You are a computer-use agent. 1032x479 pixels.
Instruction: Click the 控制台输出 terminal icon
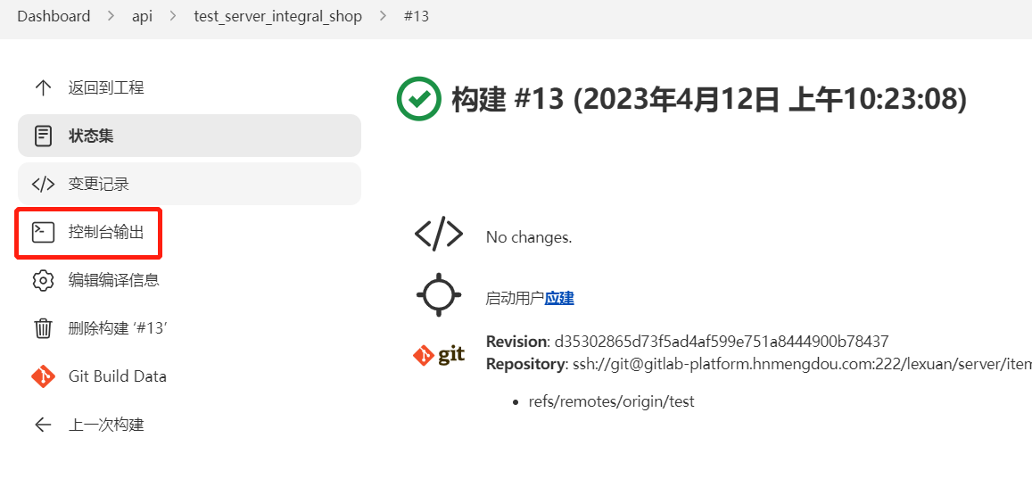pyautogui.click(x=43, y=232)
